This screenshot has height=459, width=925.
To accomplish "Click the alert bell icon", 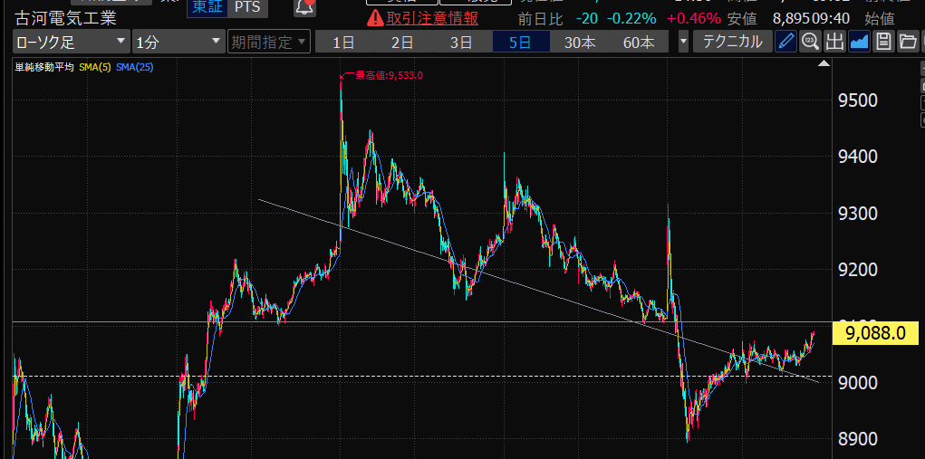I will [304, 7].
